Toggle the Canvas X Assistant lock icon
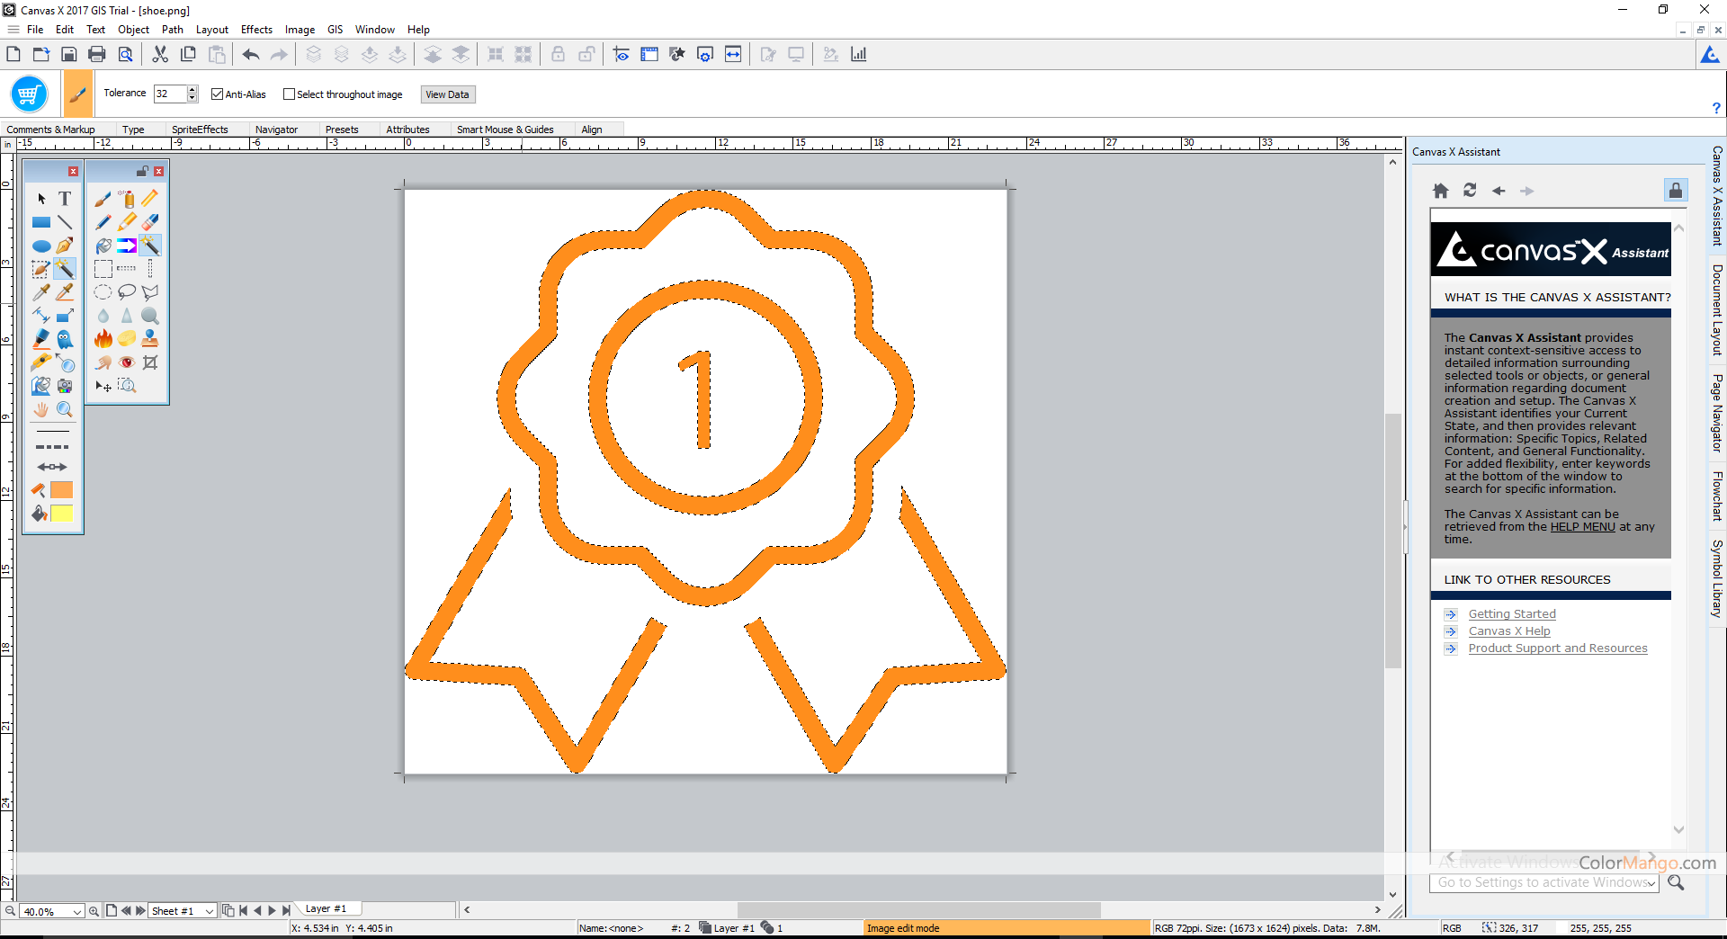 (x=1675, y=191)
